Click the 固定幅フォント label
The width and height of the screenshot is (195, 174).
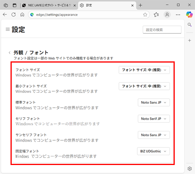pyautogui.click(x=27, y=151)
